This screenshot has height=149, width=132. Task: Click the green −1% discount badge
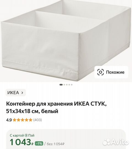tap(39, 143)
